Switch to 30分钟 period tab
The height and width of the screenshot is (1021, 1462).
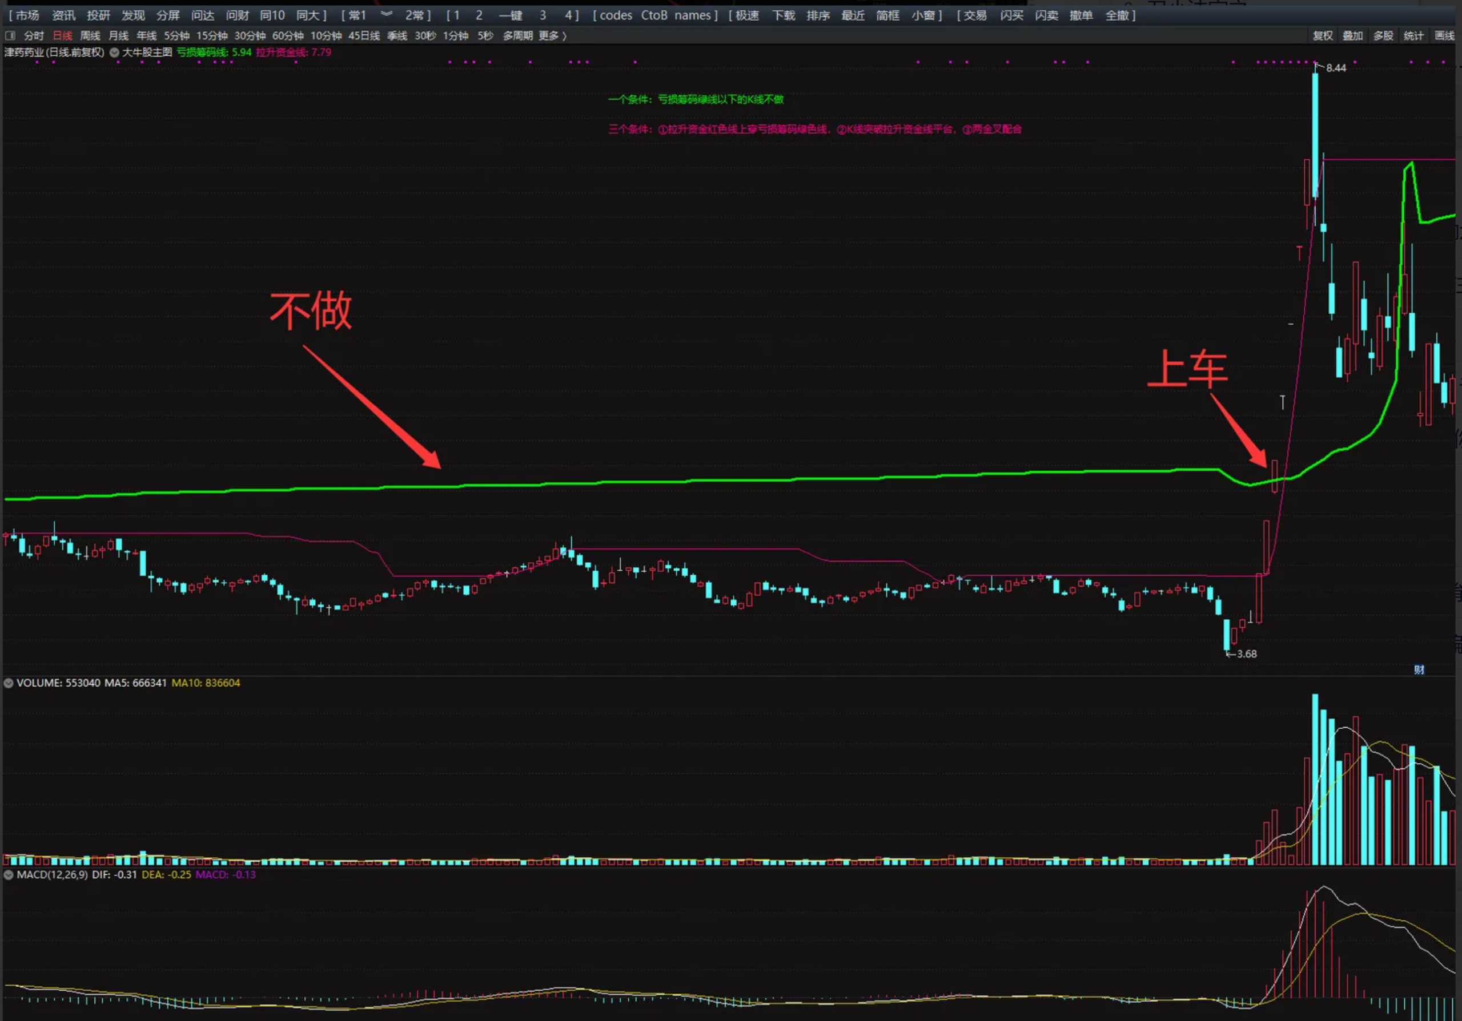point(250,35)
